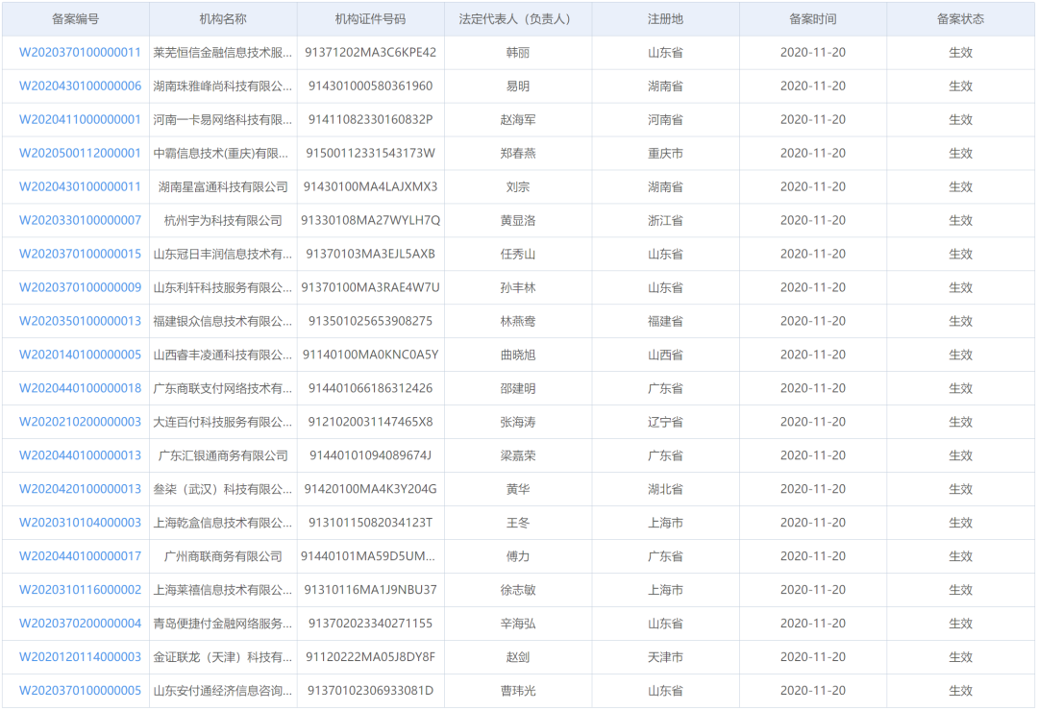This screenshot has height=711, width=1038.
Task: Click registration place 辽宁省
Action: click(665, 422)
